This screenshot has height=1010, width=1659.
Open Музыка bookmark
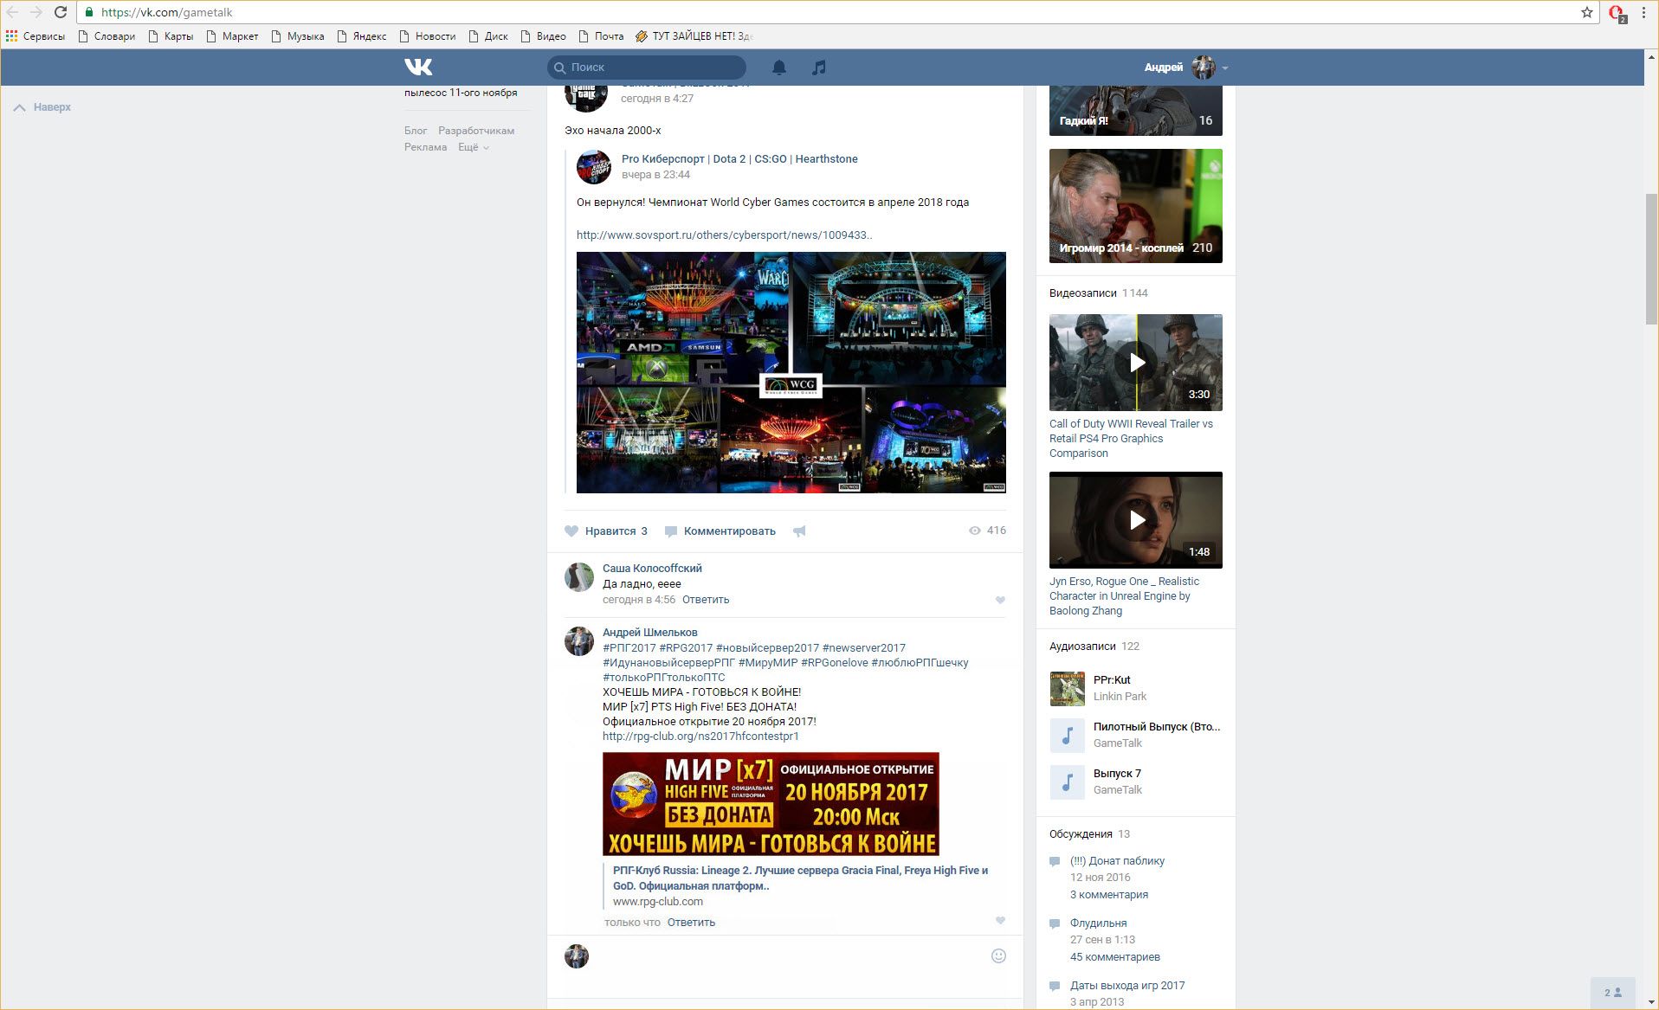tap(298, 36)
